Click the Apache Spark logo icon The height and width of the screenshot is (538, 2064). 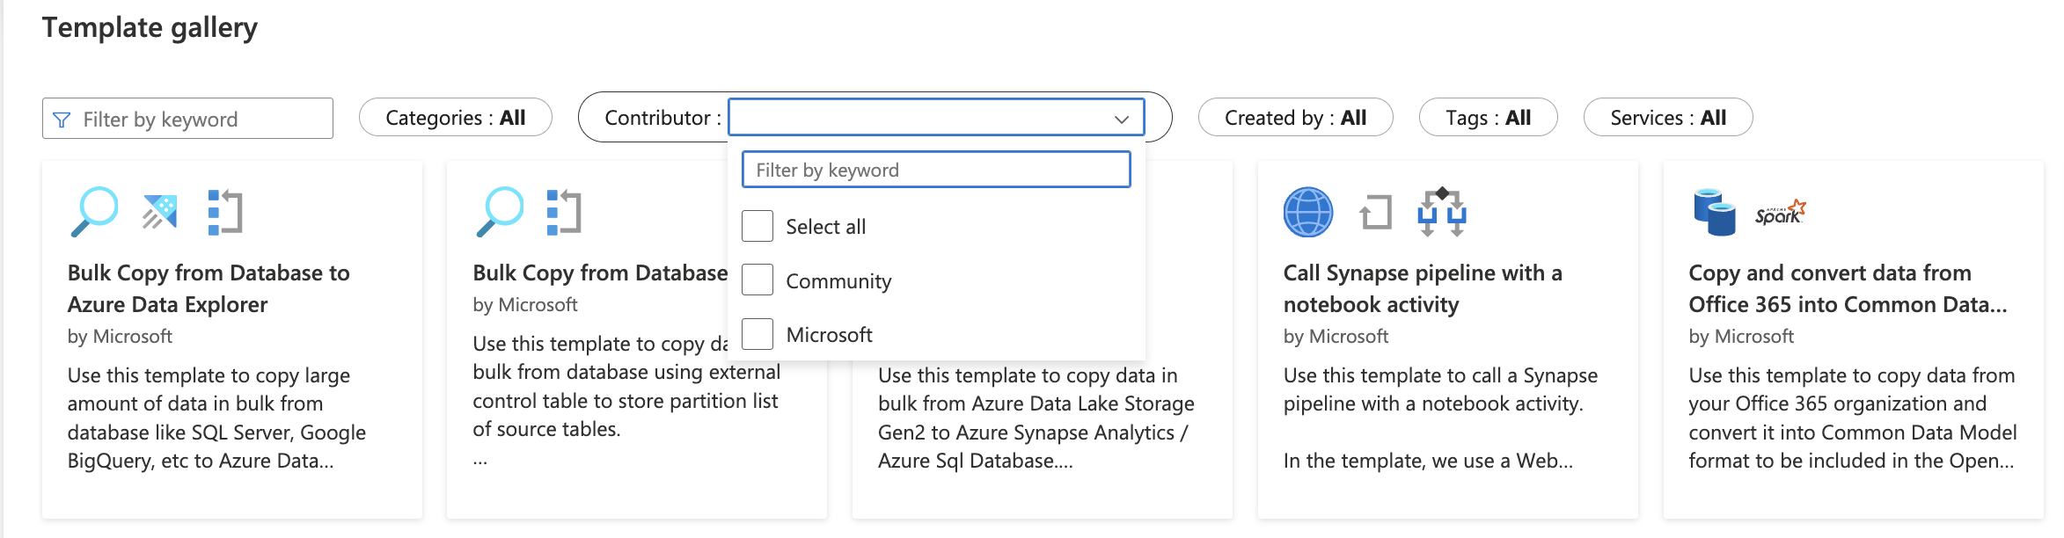(1780, 213)
